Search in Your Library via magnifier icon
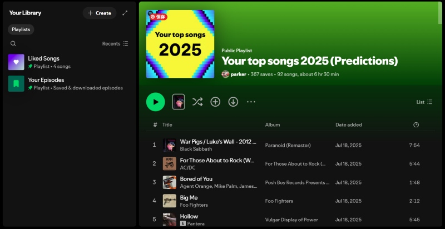445x229 pixels. pyautogui.click(x=13, y=44)
